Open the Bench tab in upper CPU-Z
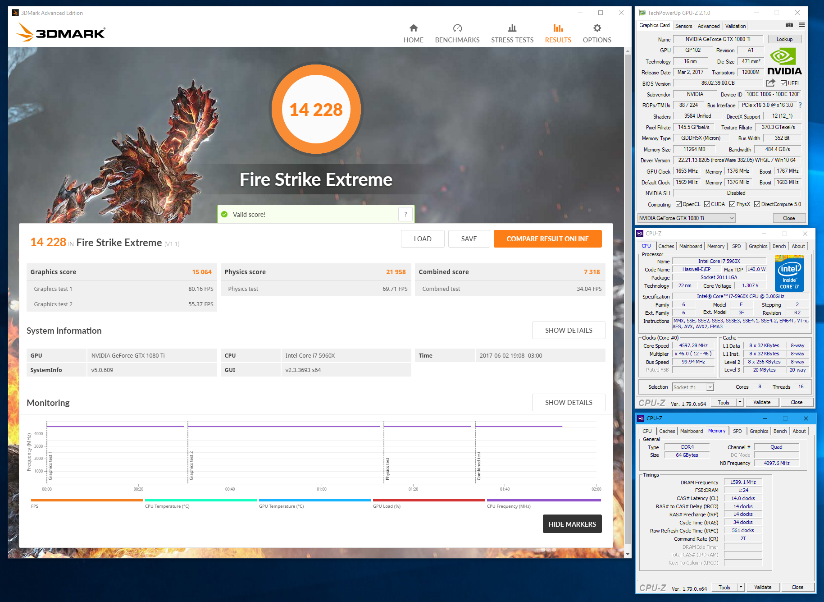This screenshot has width=824, height=602. coord(779,246)
